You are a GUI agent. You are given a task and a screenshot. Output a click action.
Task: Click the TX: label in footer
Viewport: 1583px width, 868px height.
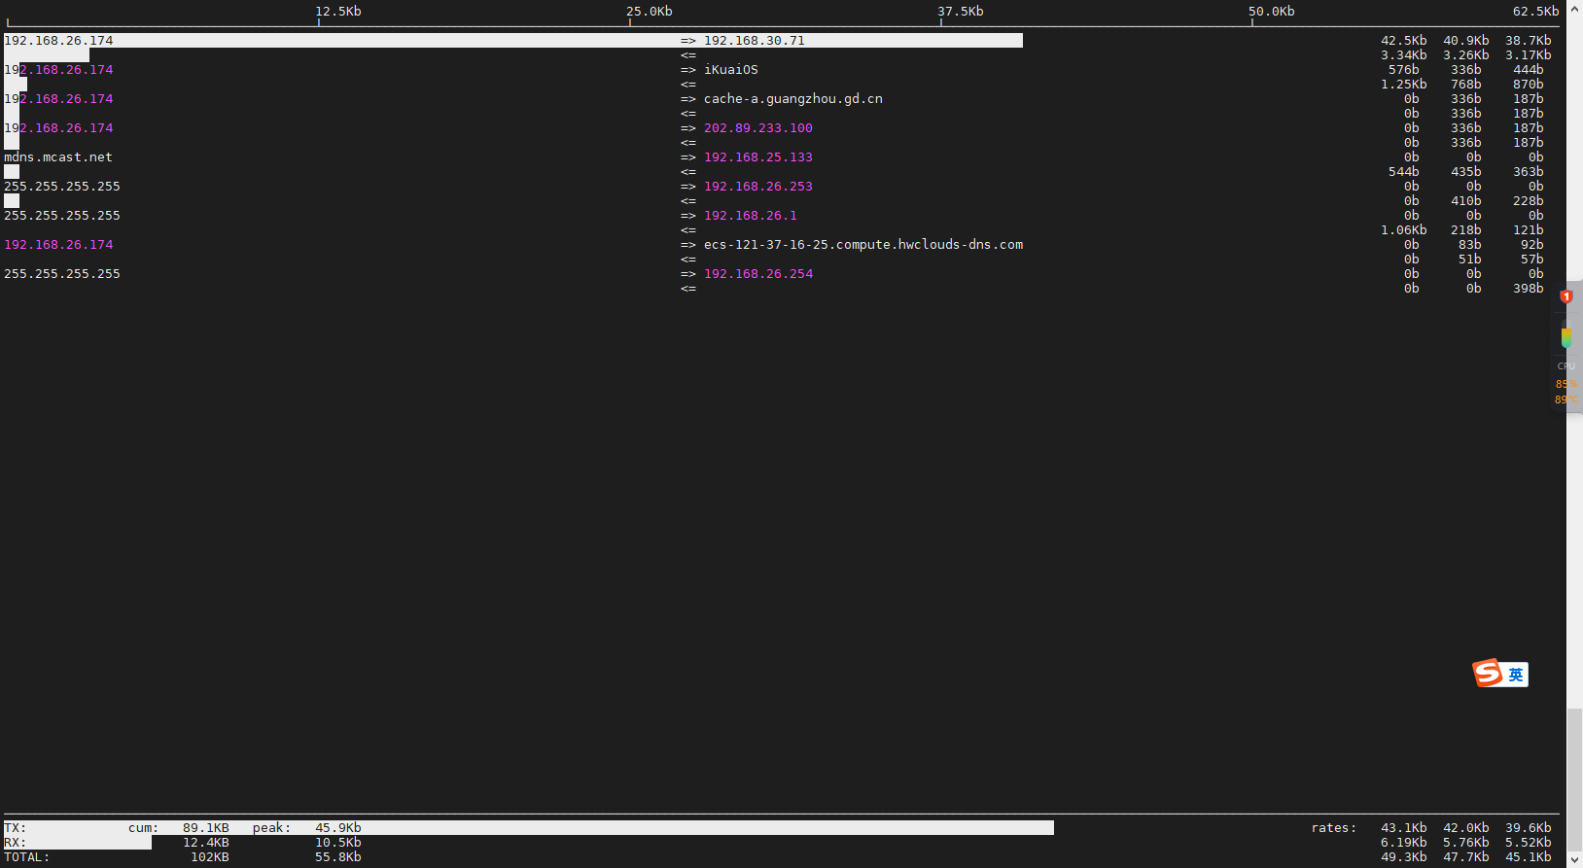click(16, 827)
